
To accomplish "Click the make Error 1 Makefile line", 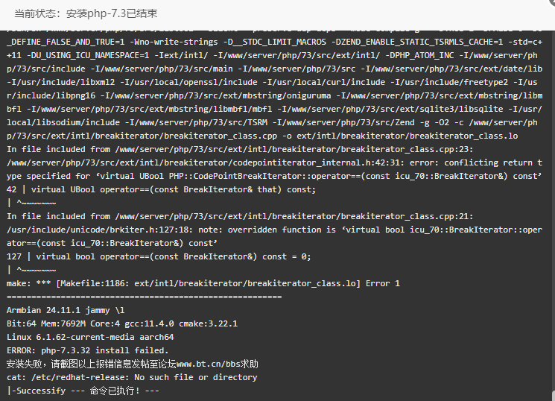I will click(x=203, y=284).
